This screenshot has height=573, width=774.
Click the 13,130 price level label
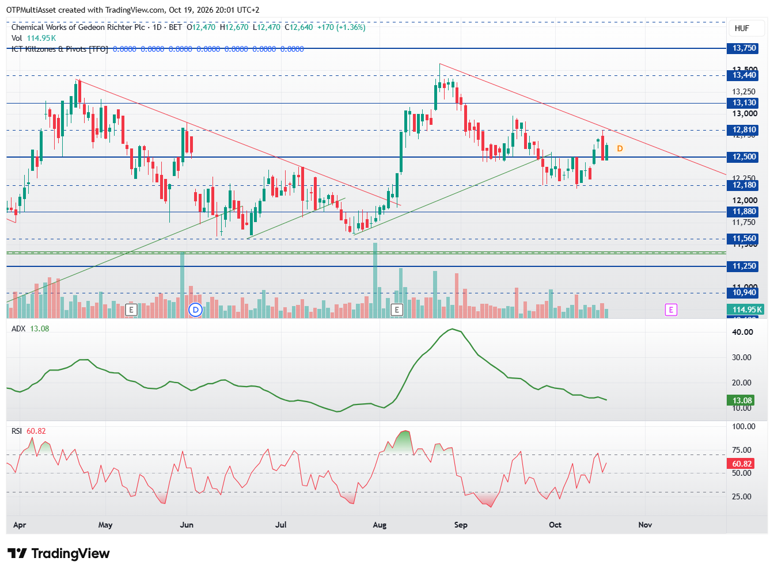743,103
